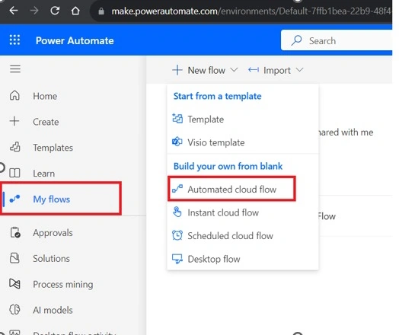399x335 pixels.
Task: Open the Templates sidebar icon
Action: point(14,147)
